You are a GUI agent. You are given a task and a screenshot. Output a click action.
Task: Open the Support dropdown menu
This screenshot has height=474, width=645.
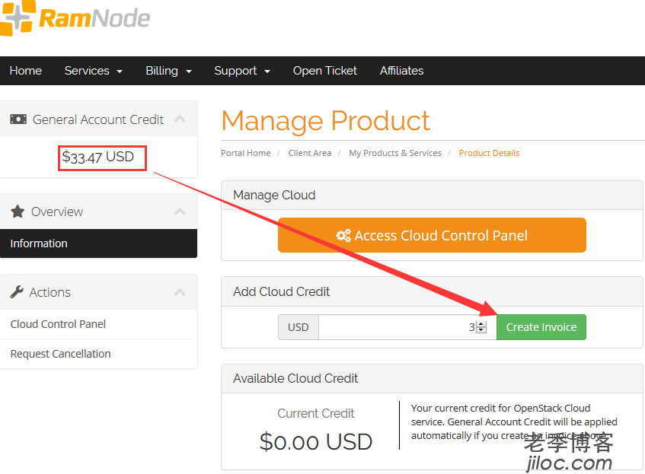pyautogui.click(x=242, y=71)
